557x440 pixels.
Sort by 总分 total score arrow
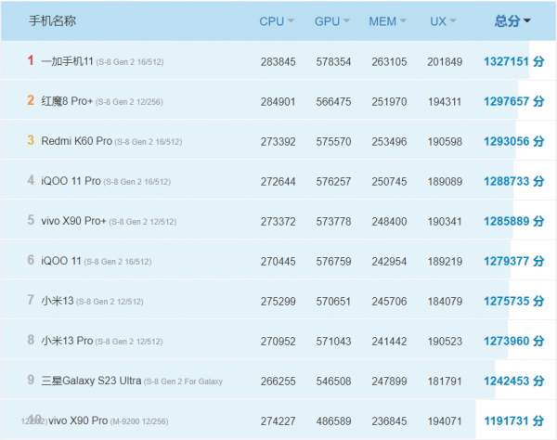[x=527, y=21]
